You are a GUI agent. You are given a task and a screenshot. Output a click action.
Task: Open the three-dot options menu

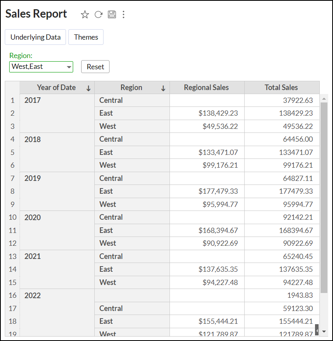[x=124, y=14]
